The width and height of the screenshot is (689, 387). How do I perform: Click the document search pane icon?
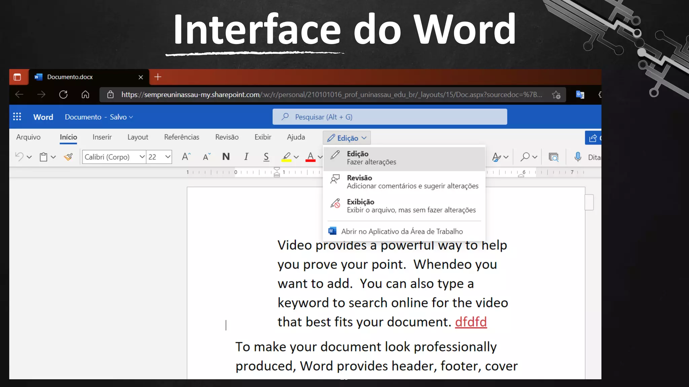pyautogui.click(x=553, y=157)
